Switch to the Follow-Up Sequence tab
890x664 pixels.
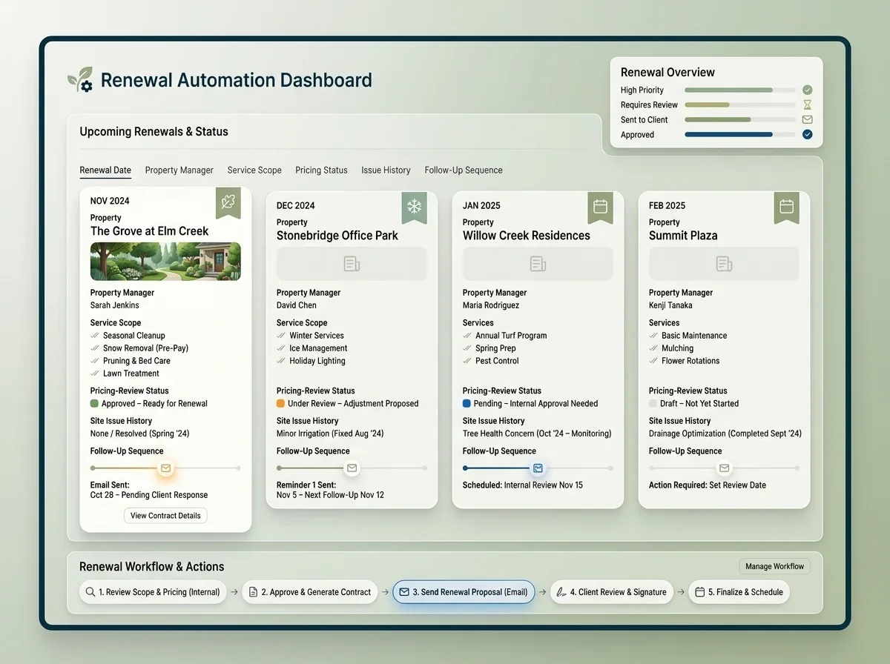click(x=464, y=170)
